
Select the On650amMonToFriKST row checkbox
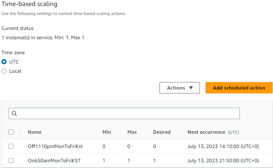point(11,161)
